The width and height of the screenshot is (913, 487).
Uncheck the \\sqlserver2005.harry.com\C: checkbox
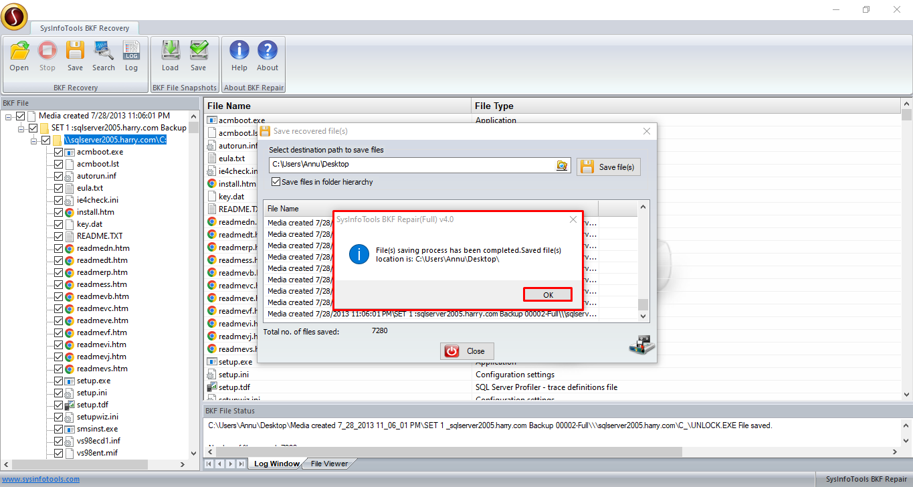[x=45, y=140]
